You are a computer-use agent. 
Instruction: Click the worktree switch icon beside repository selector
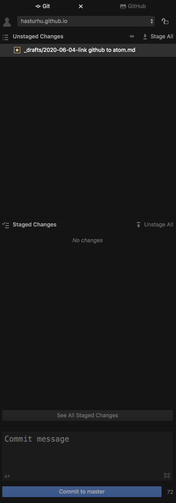(x=165, y=22)
